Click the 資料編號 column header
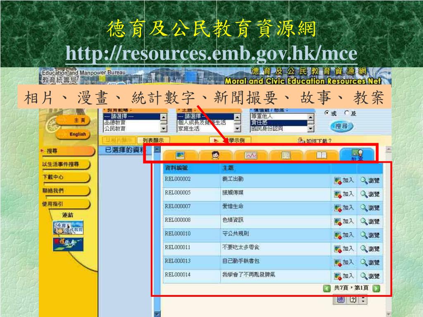Image resolution: width=423 pixels, height=317 pixels. (x=176, y=168)
